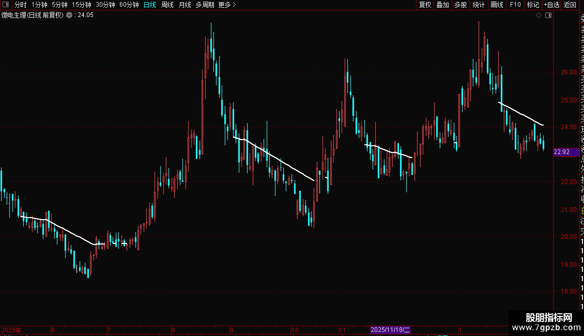Viewport: 584px width, 336px height.
Task: Switch to the 周线 weekly chart
Action: (167, 5)
